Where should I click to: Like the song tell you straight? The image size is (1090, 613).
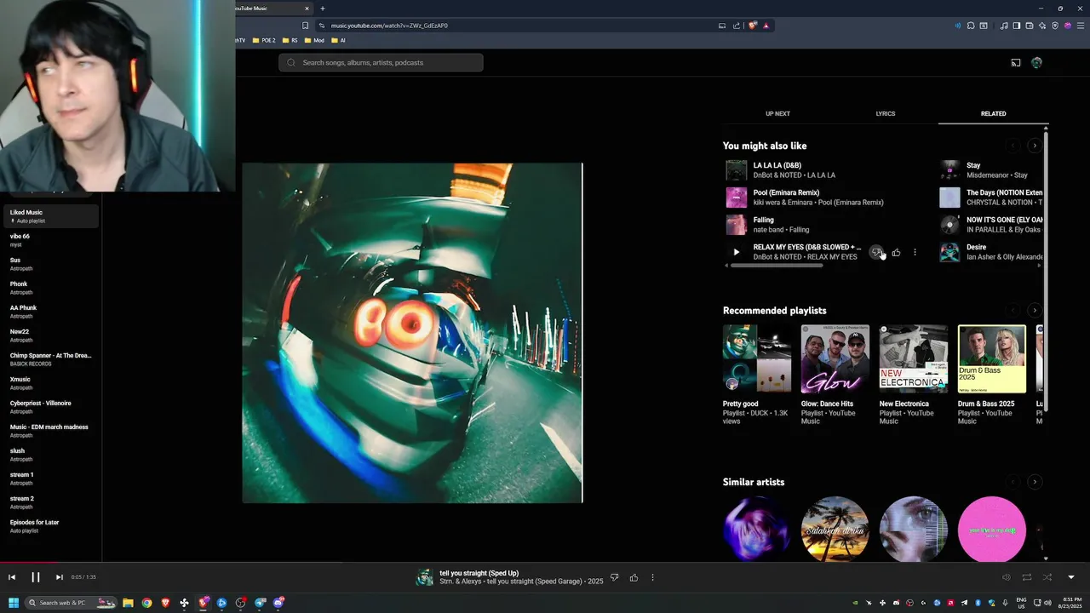point(634,577)
